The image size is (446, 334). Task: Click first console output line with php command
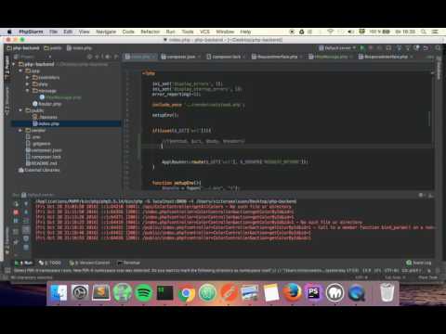click(x=166, y=201)
